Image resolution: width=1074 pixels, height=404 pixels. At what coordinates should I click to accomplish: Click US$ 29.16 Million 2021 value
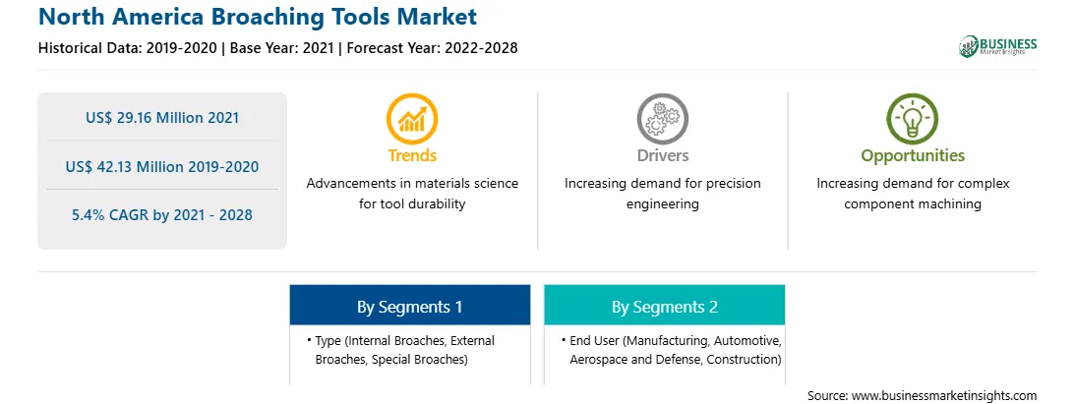pyautogui.click(x=162, y=118)
